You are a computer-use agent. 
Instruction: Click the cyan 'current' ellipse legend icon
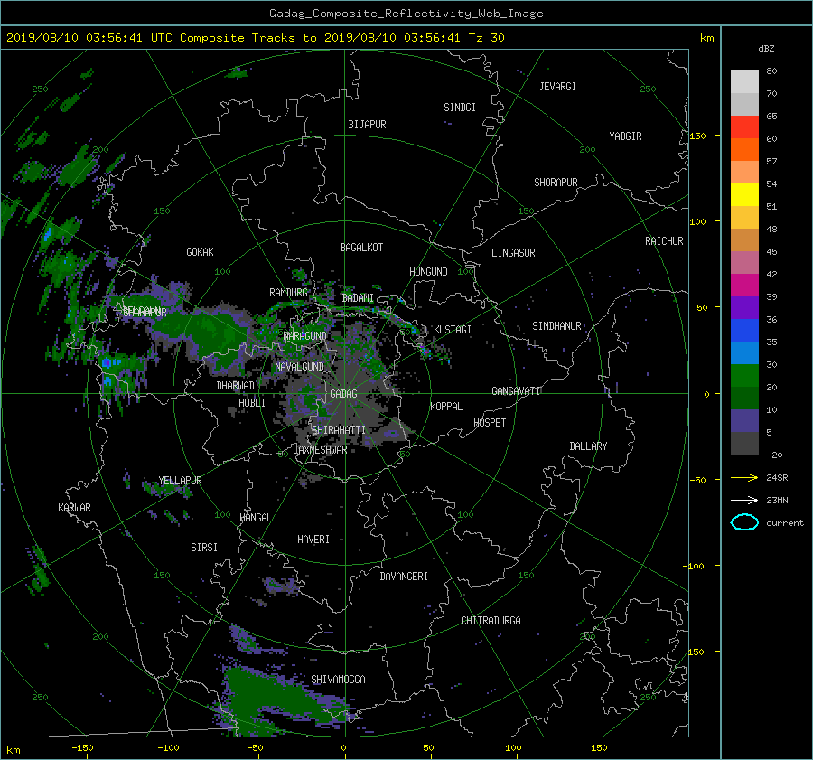(744, 522)
